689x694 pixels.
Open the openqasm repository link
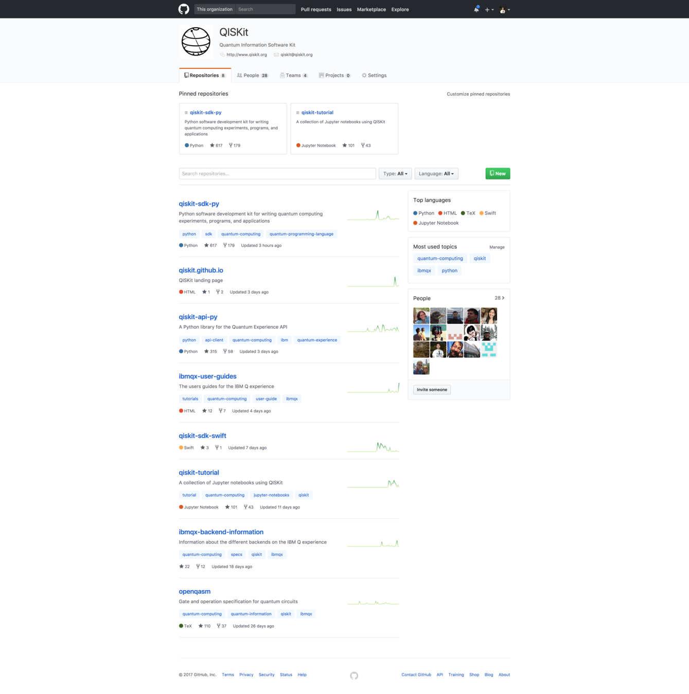pyautogui.click(x=195, y=592)
